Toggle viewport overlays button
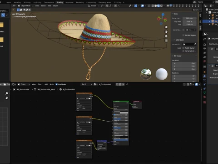Screen dimensions: 218x164 pyautogui.click(x=143, y=6)
